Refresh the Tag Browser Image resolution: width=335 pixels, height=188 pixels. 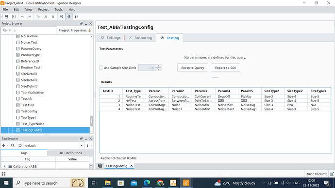tap(20, 145)
